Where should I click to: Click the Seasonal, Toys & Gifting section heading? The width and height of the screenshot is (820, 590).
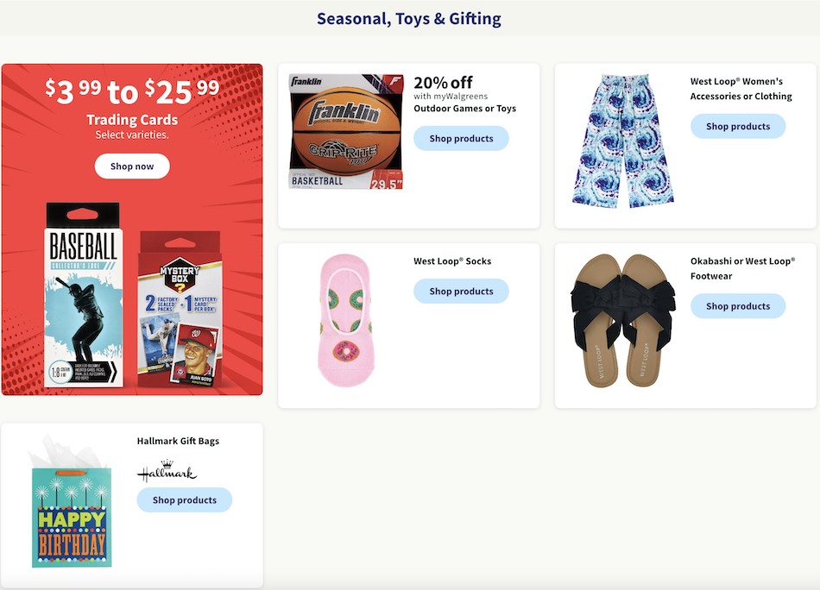pos(409,19)
